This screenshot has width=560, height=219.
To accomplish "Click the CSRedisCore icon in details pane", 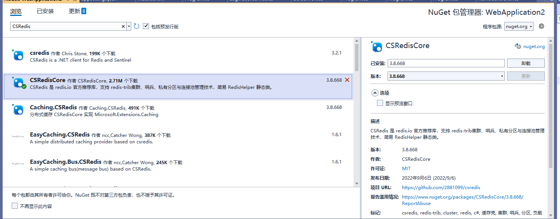I will click(377, 47).
